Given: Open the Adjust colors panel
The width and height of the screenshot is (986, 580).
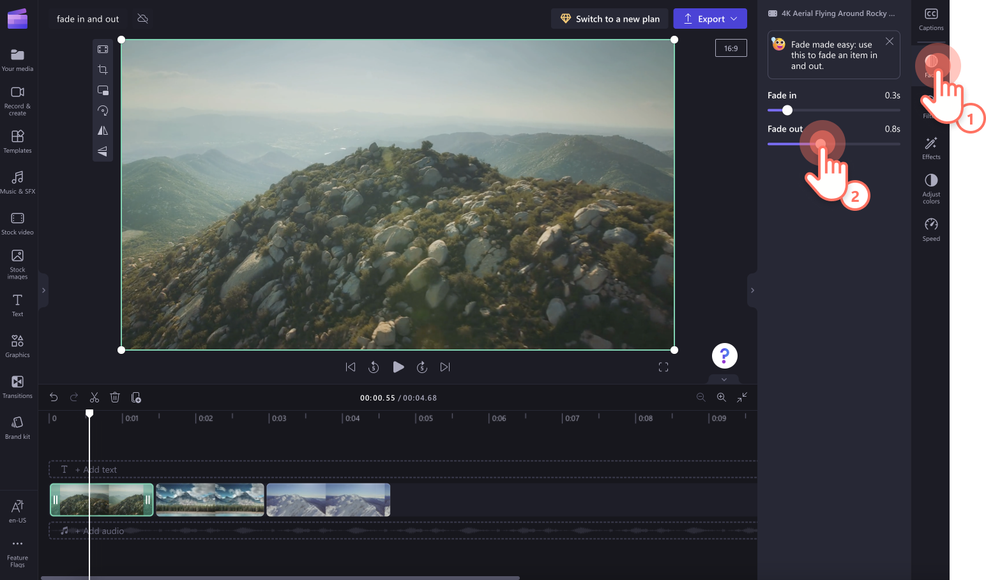Looking at the screenshot, I should tap(930, 187).
